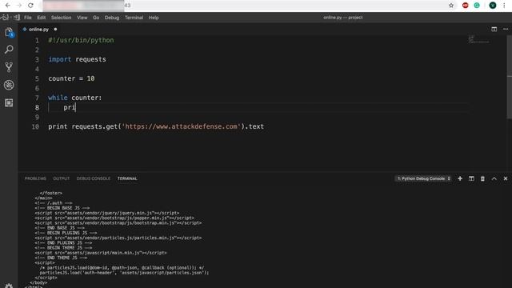Close the bottom terminal panel
512x288 pixels.
point(506,178)
